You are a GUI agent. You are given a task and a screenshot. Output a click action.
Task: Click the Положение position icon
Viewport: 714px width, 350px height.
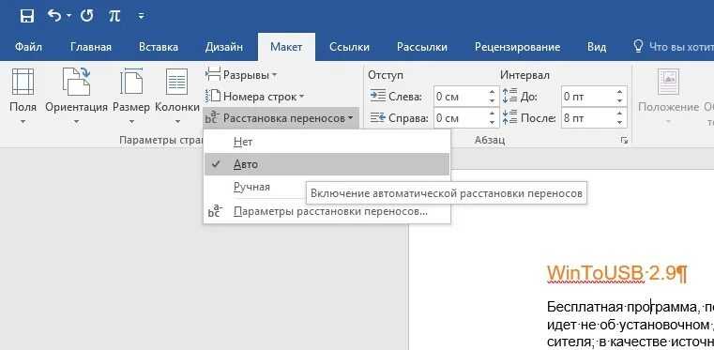click(668, 82)
